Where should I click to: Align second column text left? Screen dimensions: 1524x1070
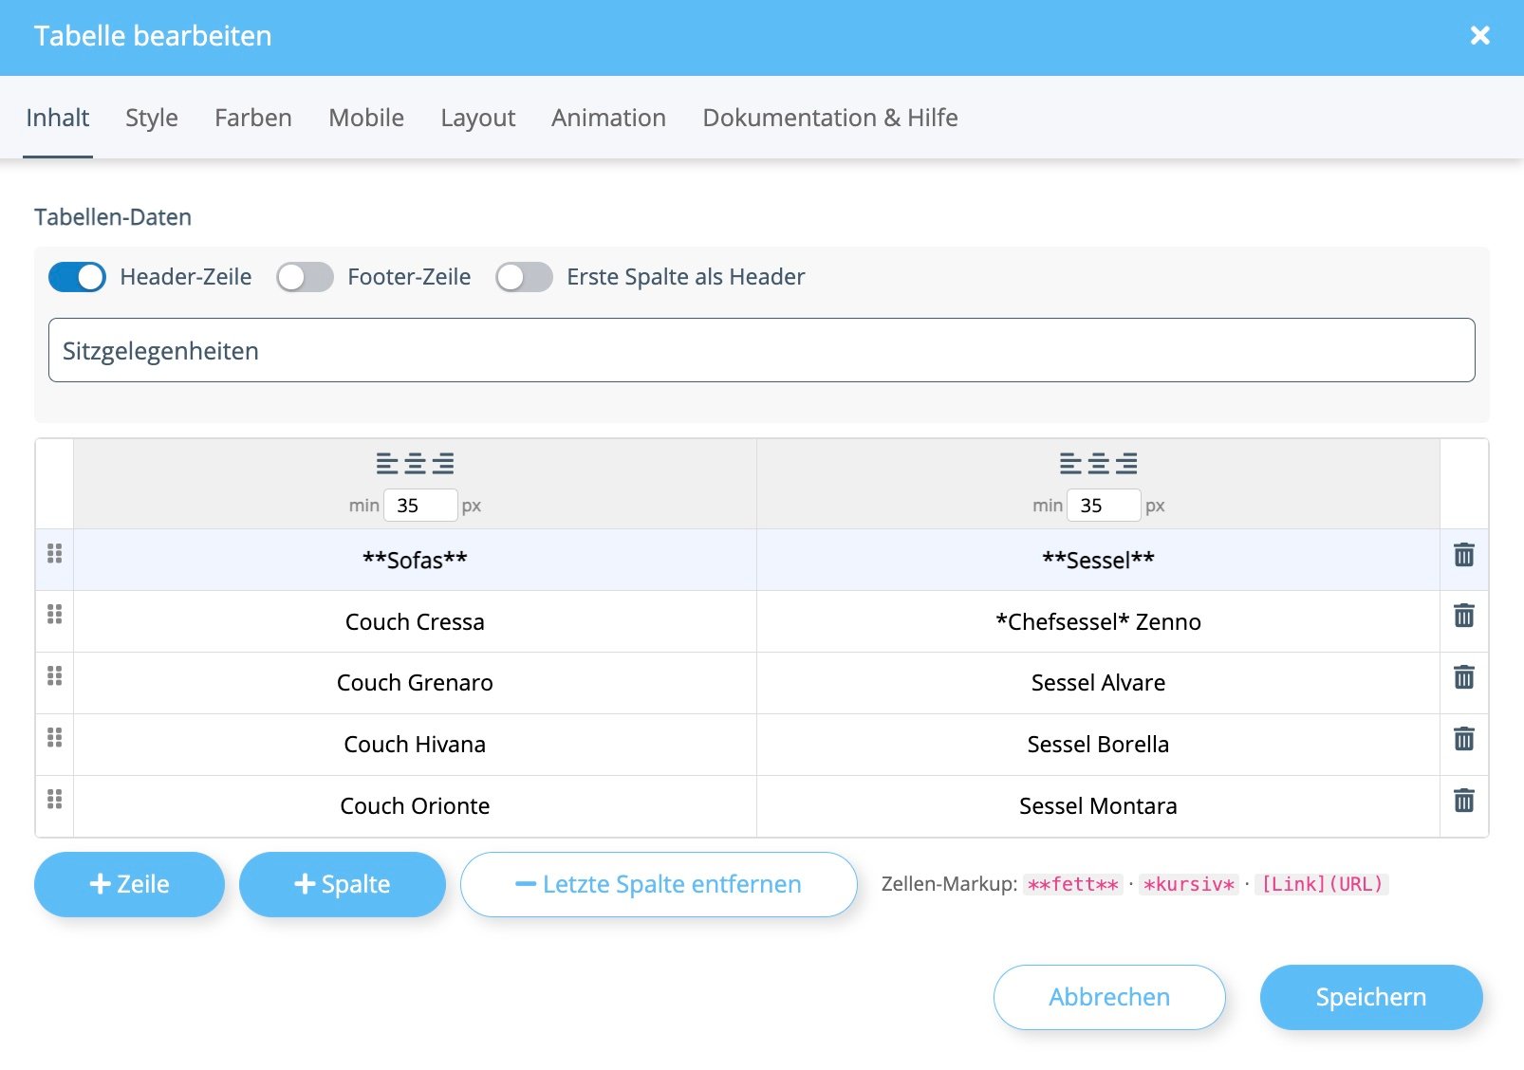click(1070, 463)
